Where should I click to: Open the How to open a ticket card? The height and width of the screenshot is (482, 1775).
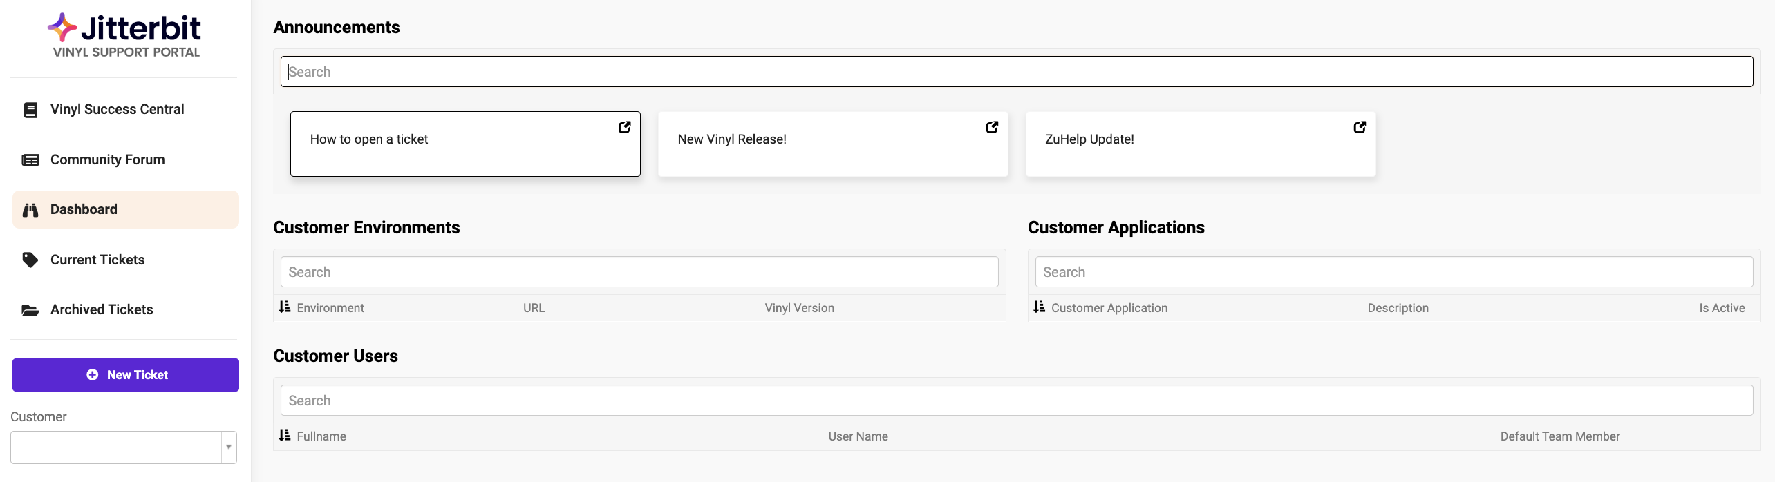click(465, 144)
